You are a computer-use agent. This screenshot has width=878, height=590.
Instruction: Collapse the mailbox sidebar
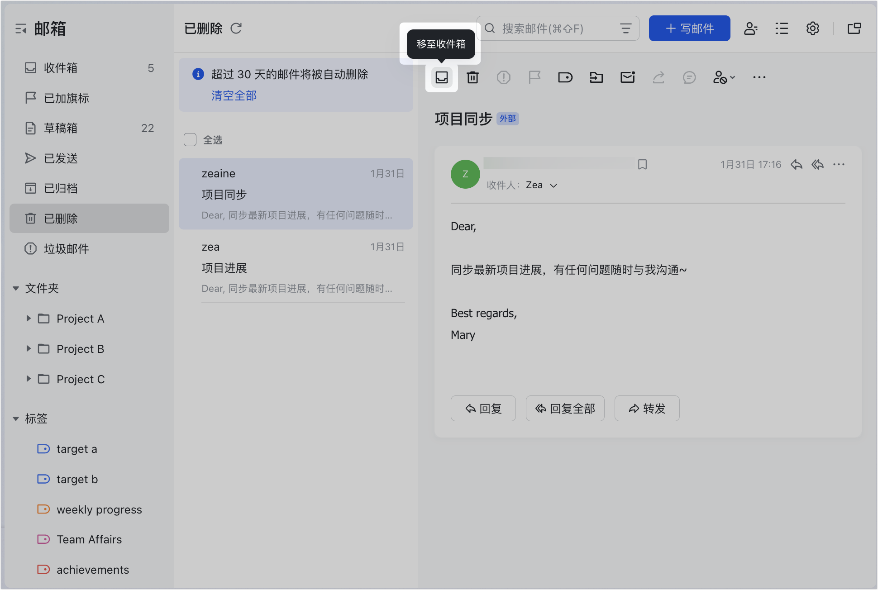click(21, 29)
